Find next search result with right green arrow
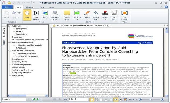The height and width of the screenshot is (103, 170). click(x=38, y=99)
